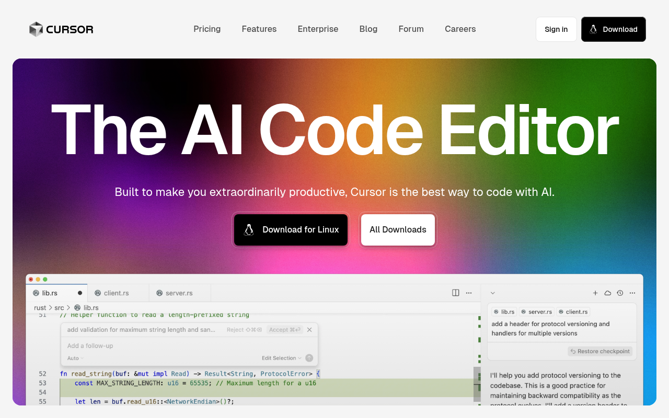Click the Restore checkpoint button
Viewport: 669px width, 418px height.
tap(600, 351)
